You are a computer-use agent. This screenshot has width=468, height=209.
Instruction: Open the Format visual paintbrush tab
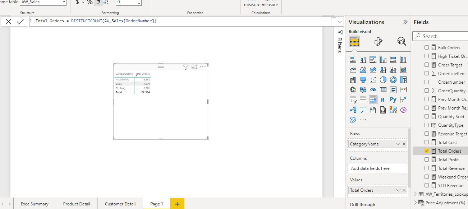[378, 41]
